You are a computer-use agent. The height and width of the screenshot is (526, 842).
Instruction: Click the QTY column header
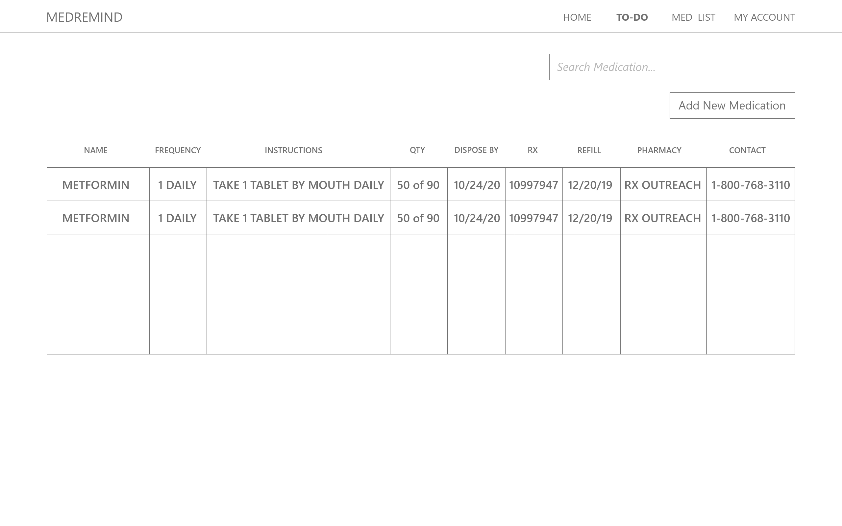pos(417,150)
